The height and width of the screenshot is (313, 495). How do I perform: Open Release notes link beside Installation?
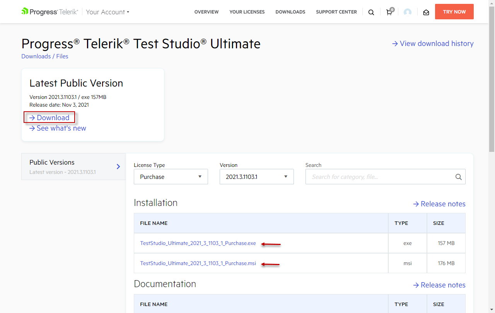[x=439, y=204]
